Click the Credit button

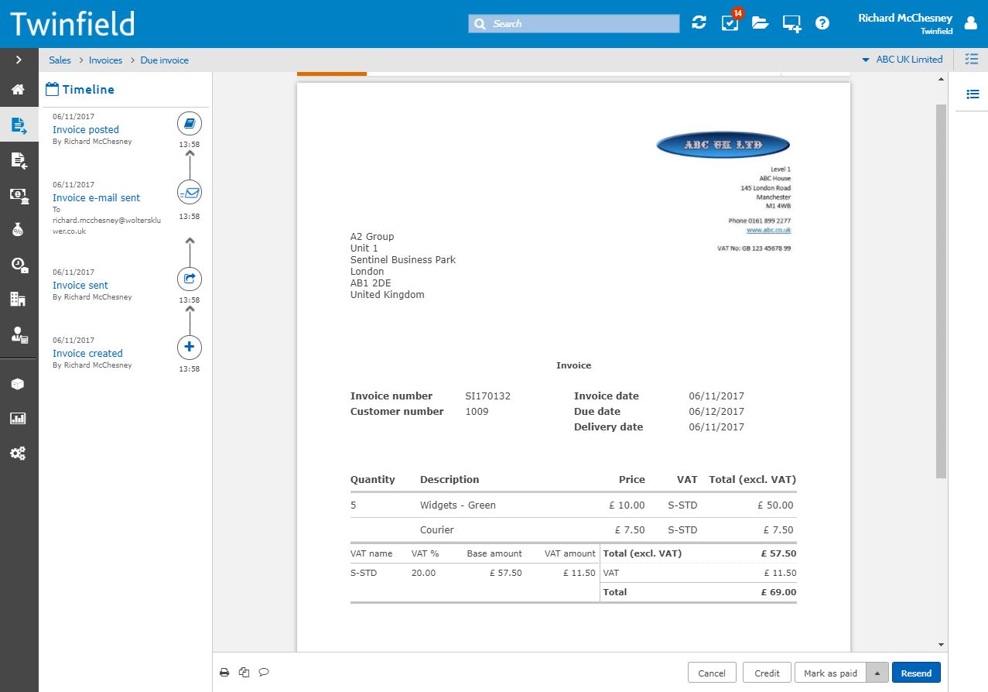(767, 673)
